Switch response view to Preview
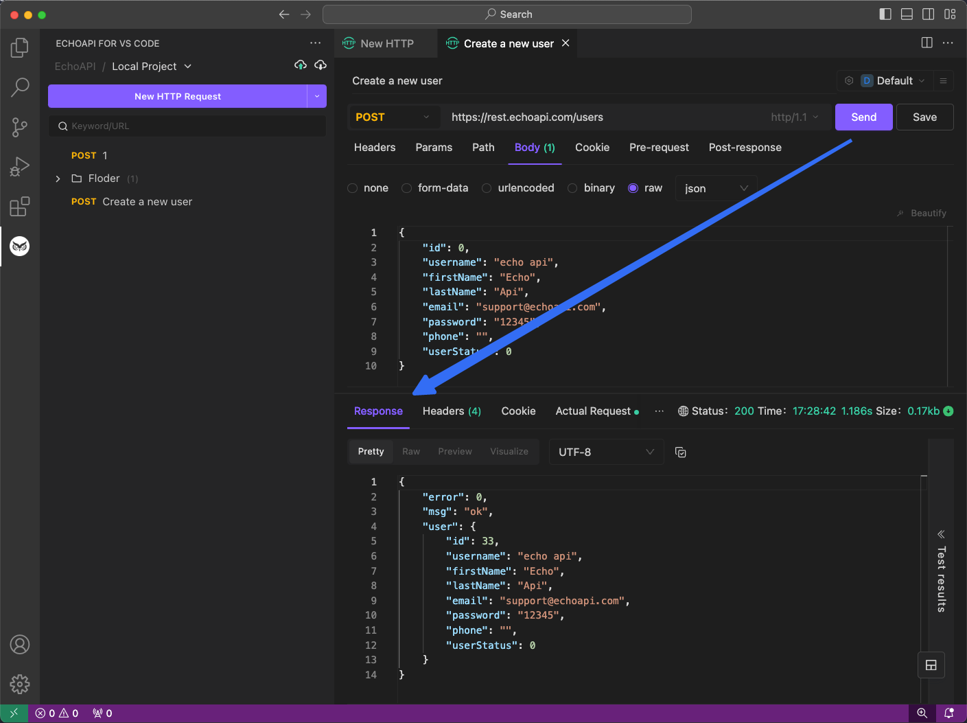The image size is (967, 723). click(455, 451)
